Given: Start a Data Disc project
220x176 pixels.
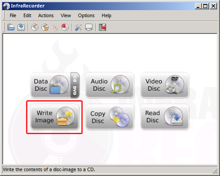Looking at the screenshot, I should 51,85.
